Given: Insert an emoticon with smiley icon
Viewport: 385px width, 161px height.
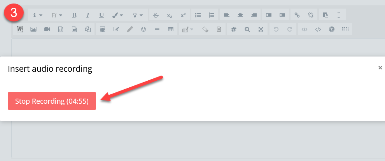Looking at the screenshot, I should click(x=143, y=29).
